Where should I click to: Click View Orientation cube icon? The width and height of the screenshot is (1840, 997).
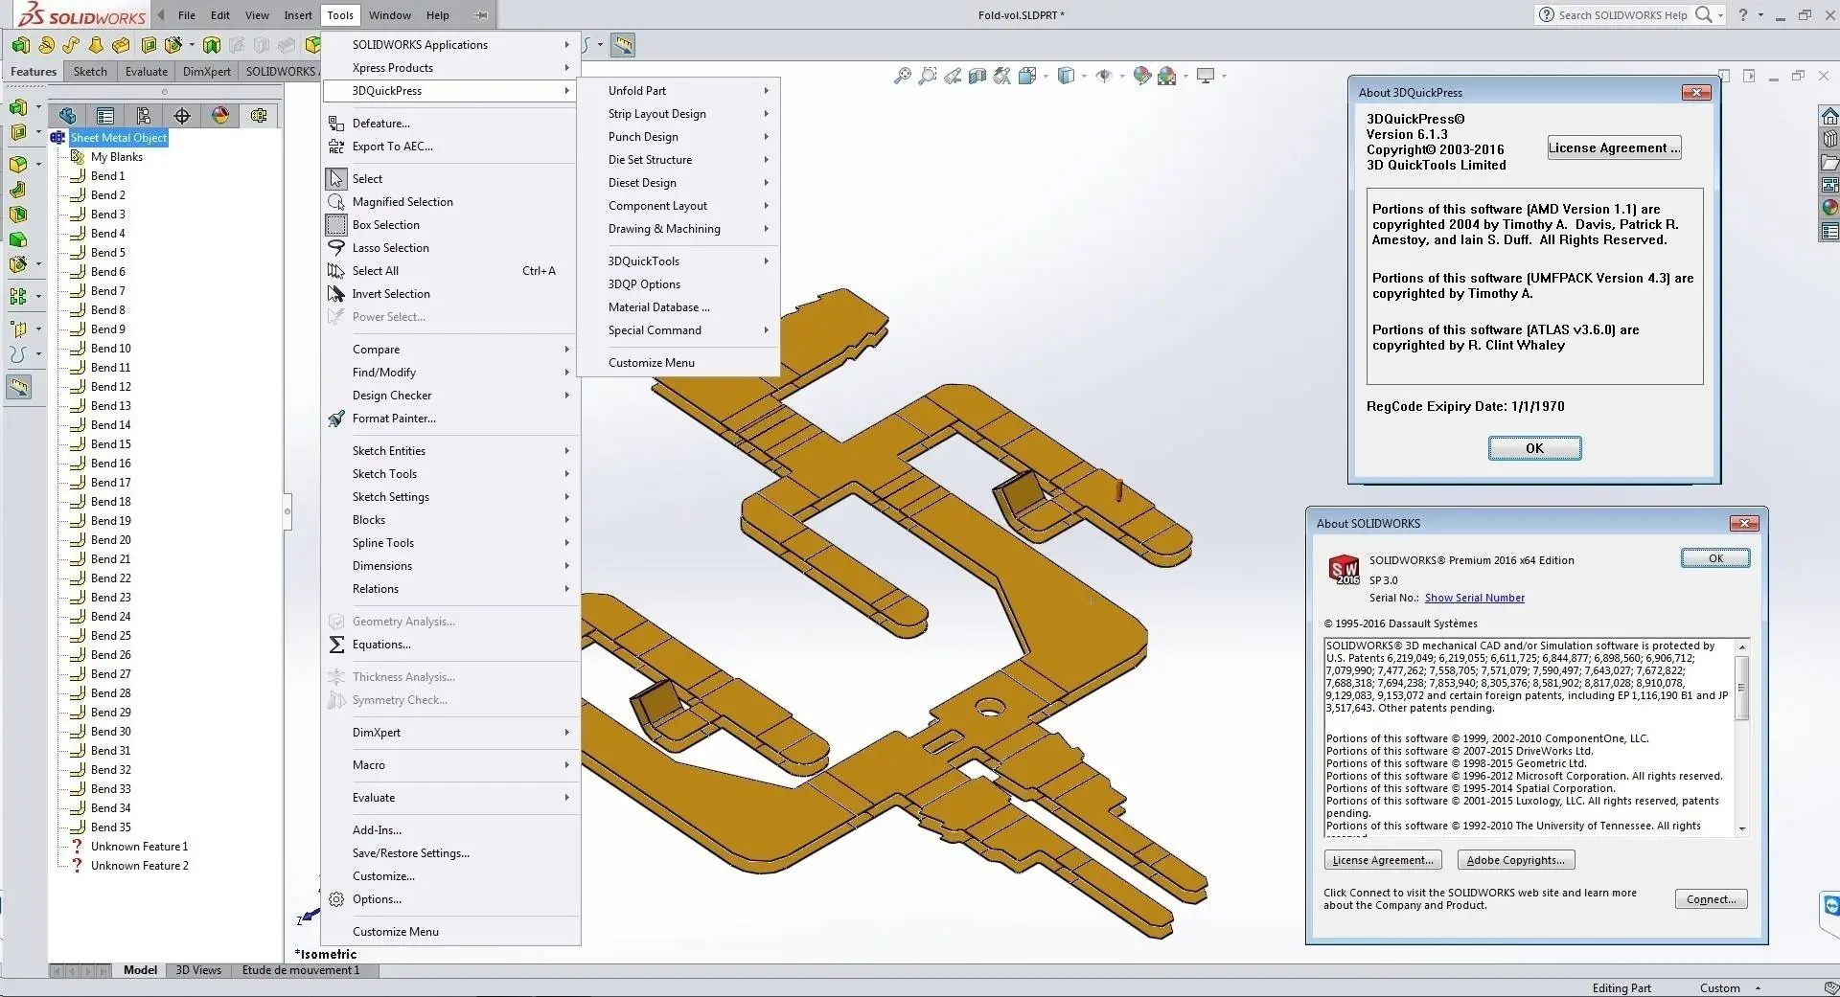coord(1027,76)
